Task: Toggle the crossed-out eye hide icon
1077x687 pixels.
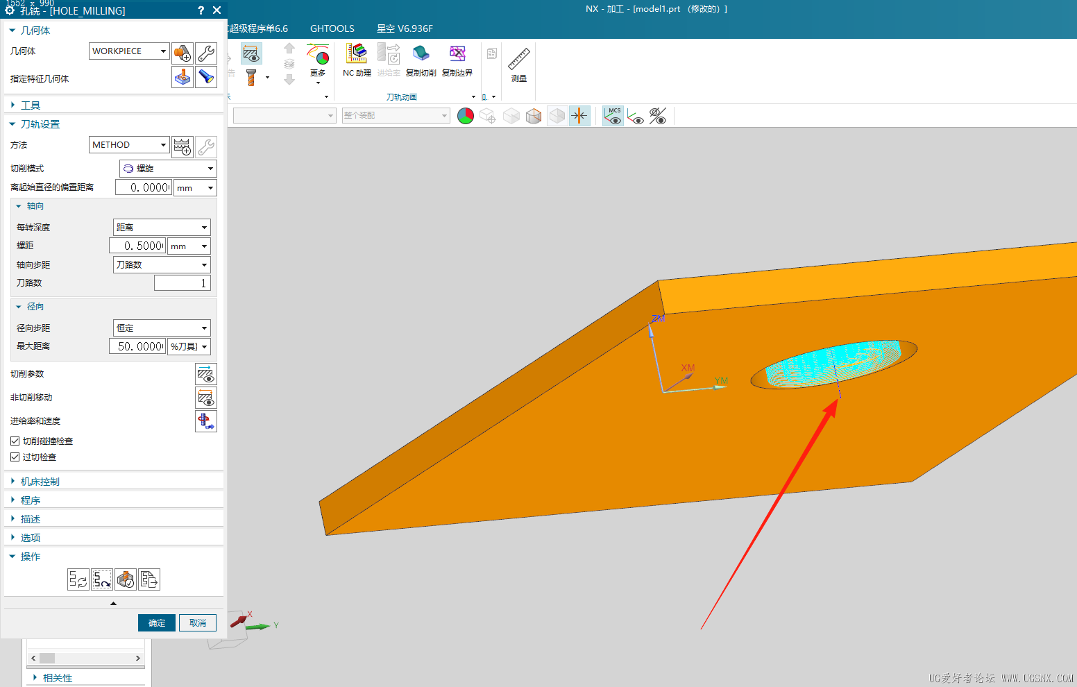Action: pos(658,116)
